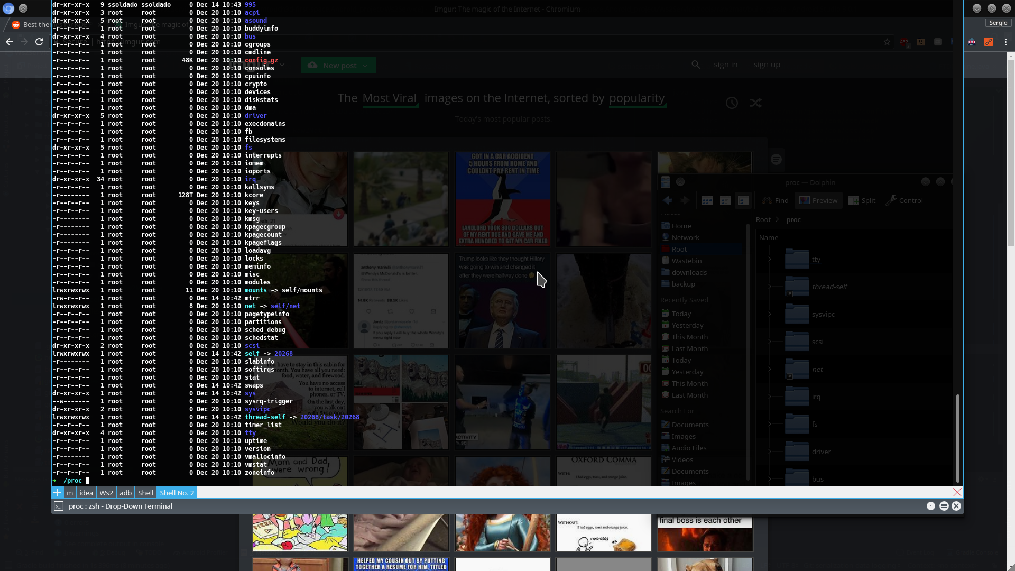Open the penguin meme thumbnail on Imgur
Image resolution: width=1015 pixels, height=571 pixels.
point(502,199)
